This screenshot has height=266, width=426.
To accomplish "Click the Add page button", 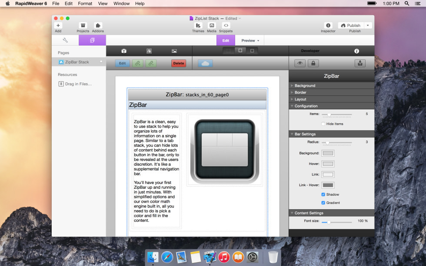I will pyautogui.click(x=58, y=26).
